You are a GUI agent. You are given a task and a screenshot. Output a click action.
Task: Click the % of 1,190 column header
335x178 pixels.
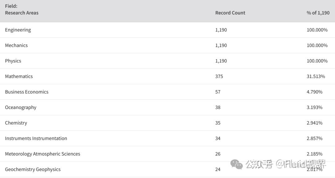(x=318, y=13)
